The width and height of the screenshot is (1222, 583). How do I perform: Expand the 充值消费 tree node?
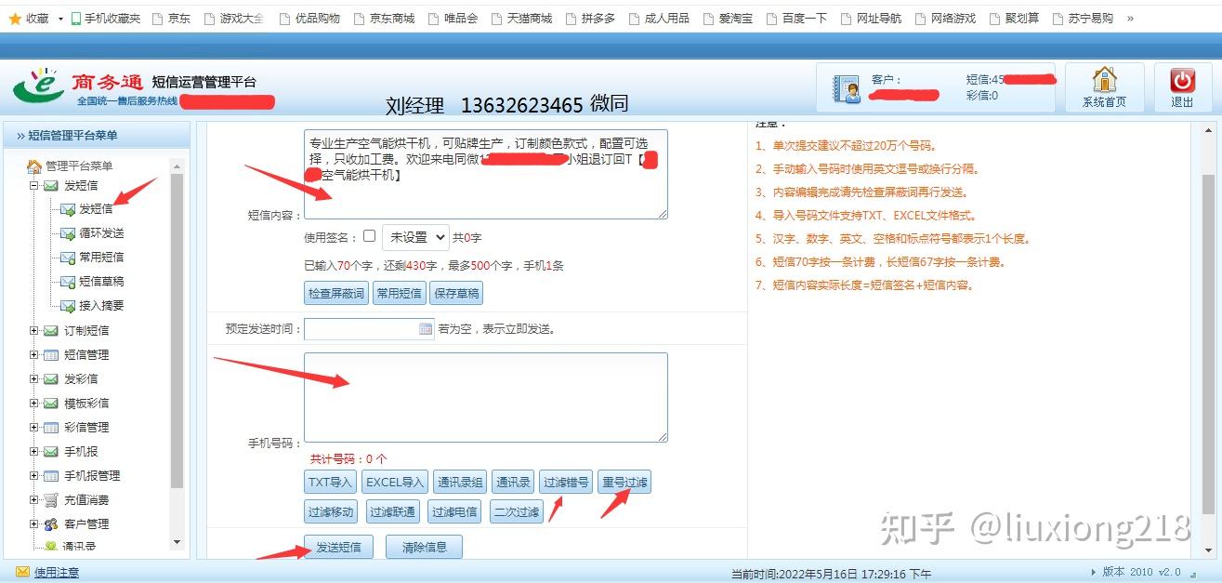pyautogui.click(x=34, y=500)
